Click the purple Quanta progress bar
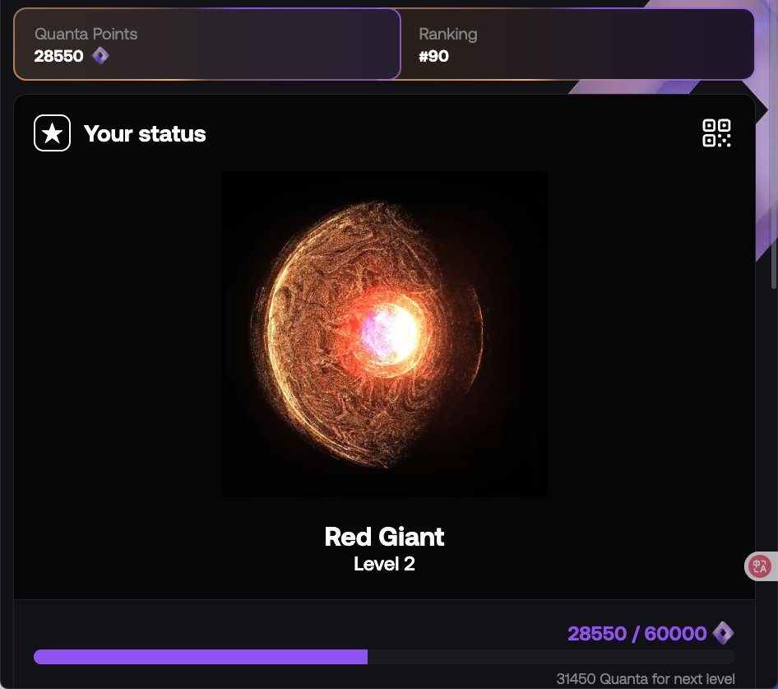 pyautogui.click(x=201, y=656)
